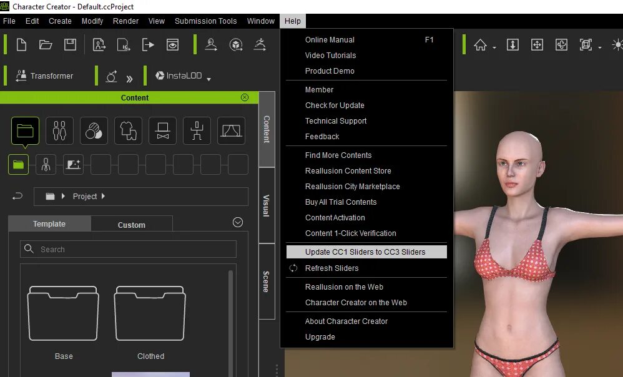The width and height of the screenshot is (623, 377).
Task: Open the Clothed folder thumbnail
Action: pos(150,314)
